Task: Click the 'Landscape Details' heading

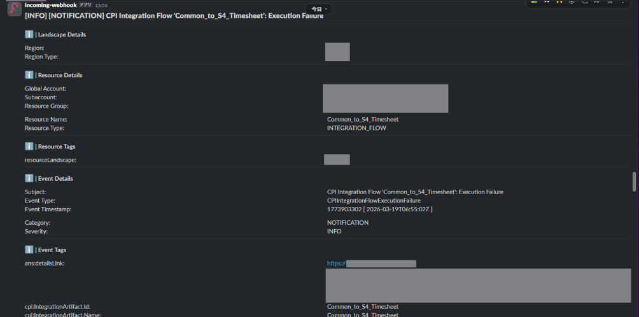Action: [62, 34]
